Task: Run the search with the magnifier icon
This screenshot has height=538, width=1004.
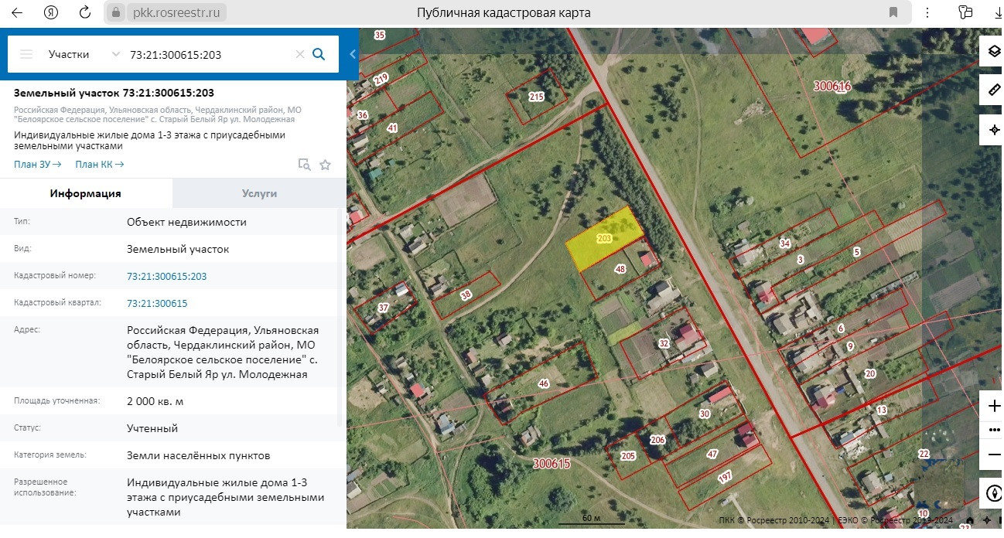Action: (319, 54)
